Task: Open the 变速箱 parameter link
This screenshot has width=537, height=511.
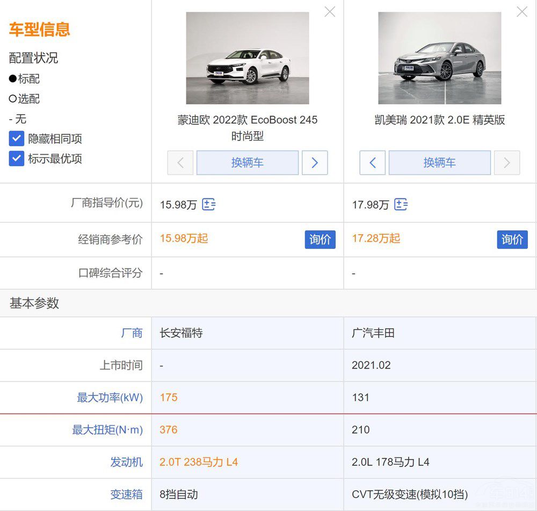Action: point(126,494)
